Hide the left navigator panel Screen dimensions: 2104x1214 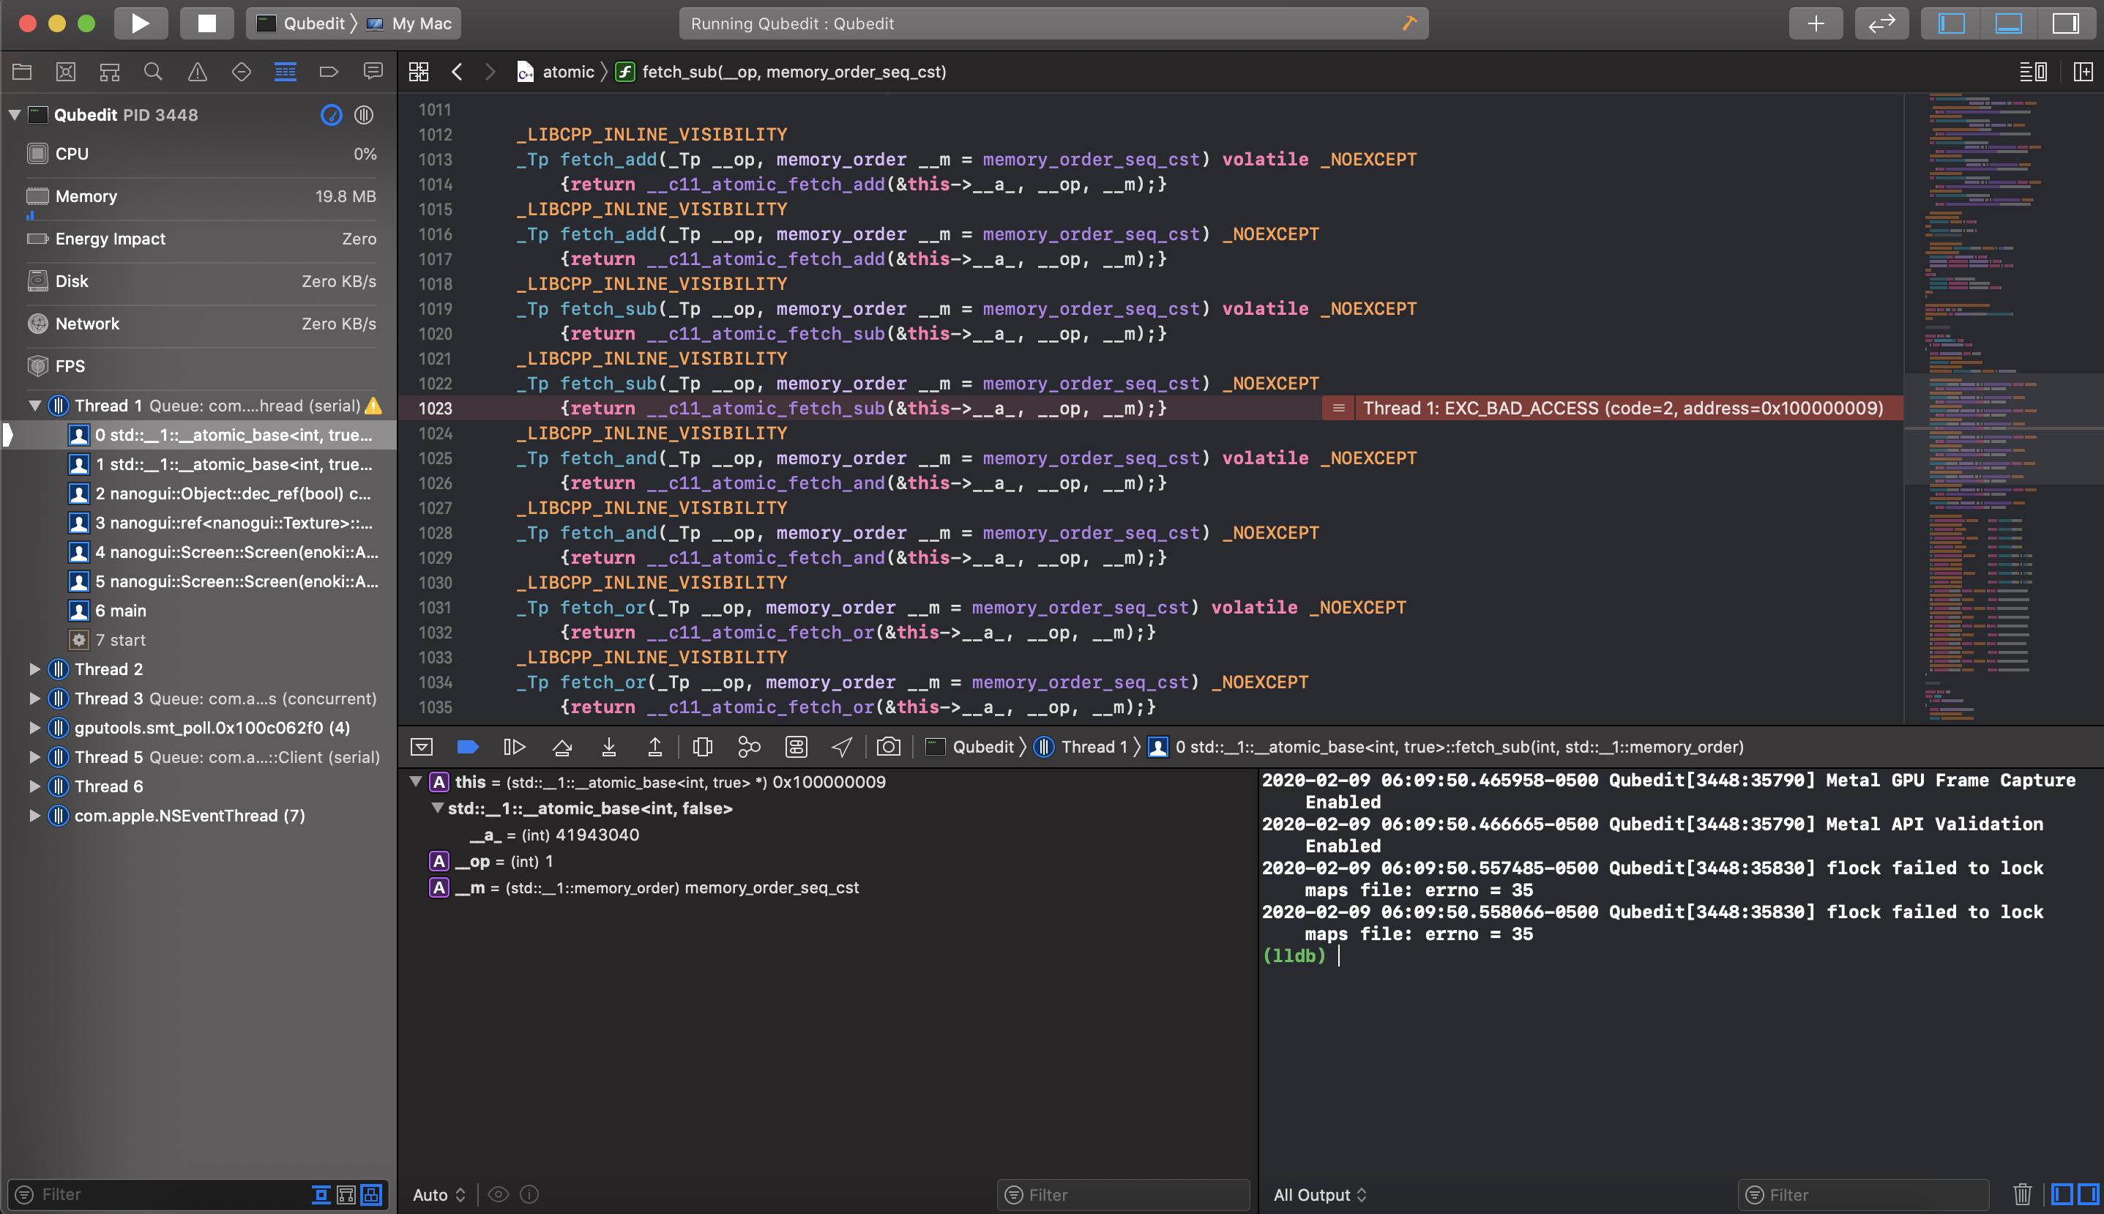[x=1950, y=23]
